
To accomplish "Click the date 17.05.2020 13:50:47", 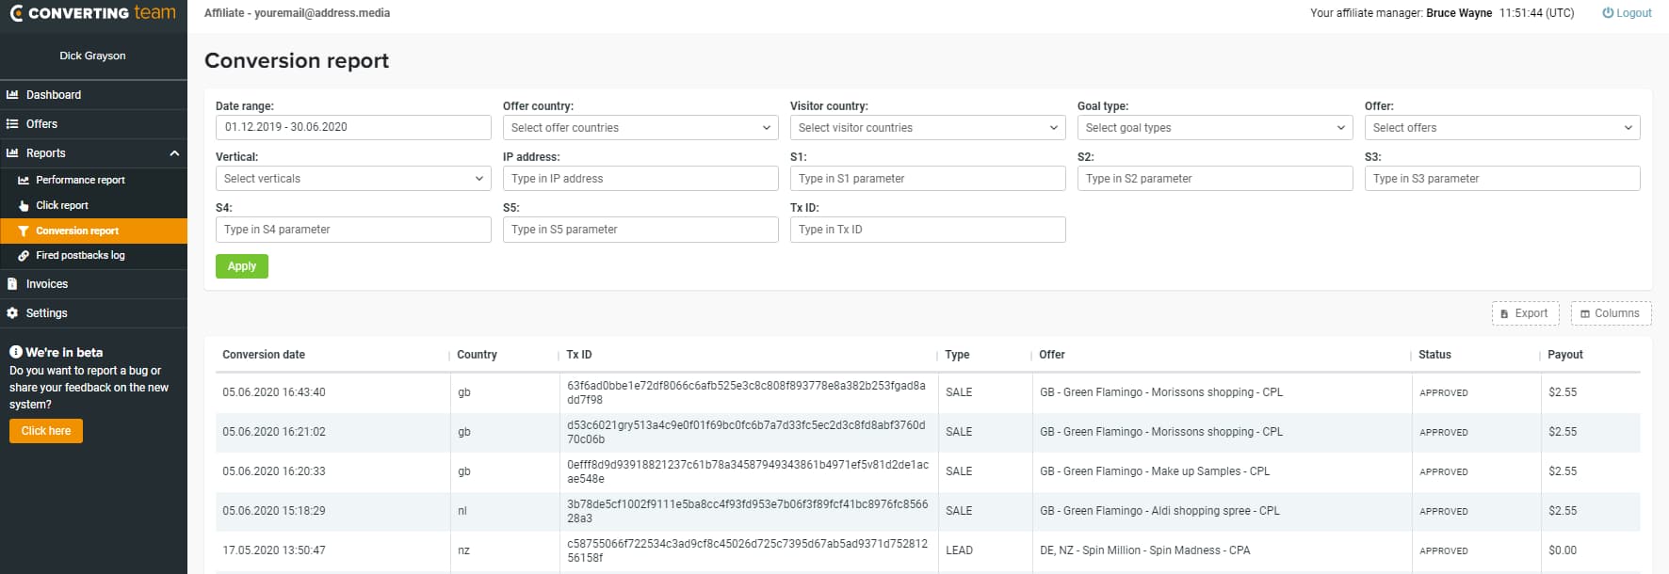I will click(x=274, y=550).
